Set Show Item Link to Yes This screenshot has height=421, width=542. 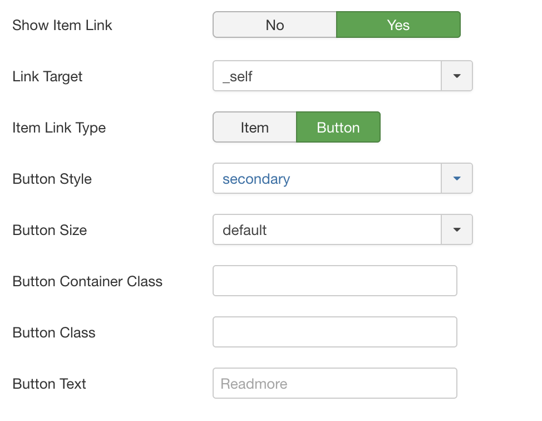click(398, 25)
